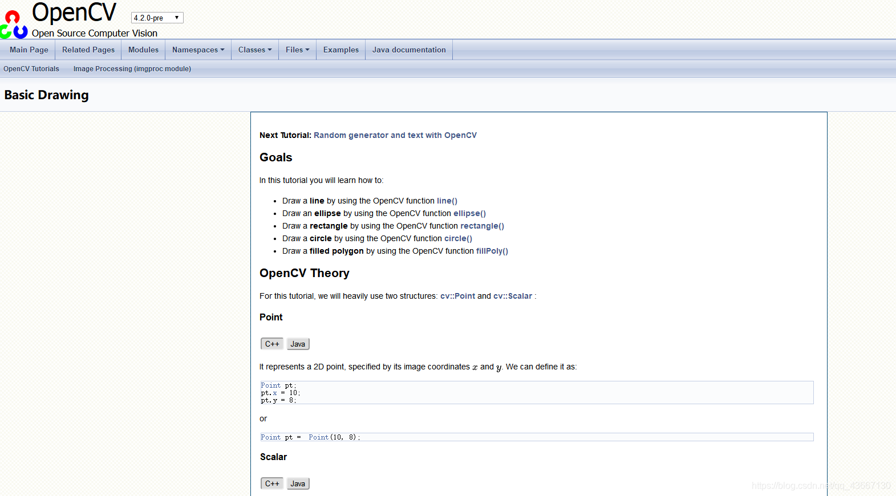
Task: Click the OpenCV logo icon
Action: pyautogui.click(x=14, y=25)
